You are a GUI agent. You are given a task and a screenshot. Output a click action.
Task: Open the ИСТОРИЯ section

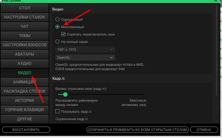click(25, 101)
